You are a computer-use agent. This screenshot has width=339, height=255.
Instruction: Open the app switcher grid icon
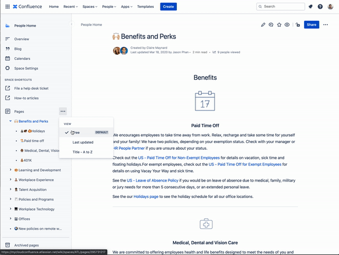(7, 6)
